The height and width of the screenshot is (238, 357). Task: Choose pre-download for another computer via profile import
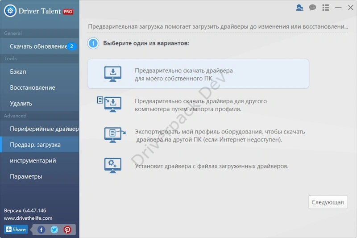198,105
